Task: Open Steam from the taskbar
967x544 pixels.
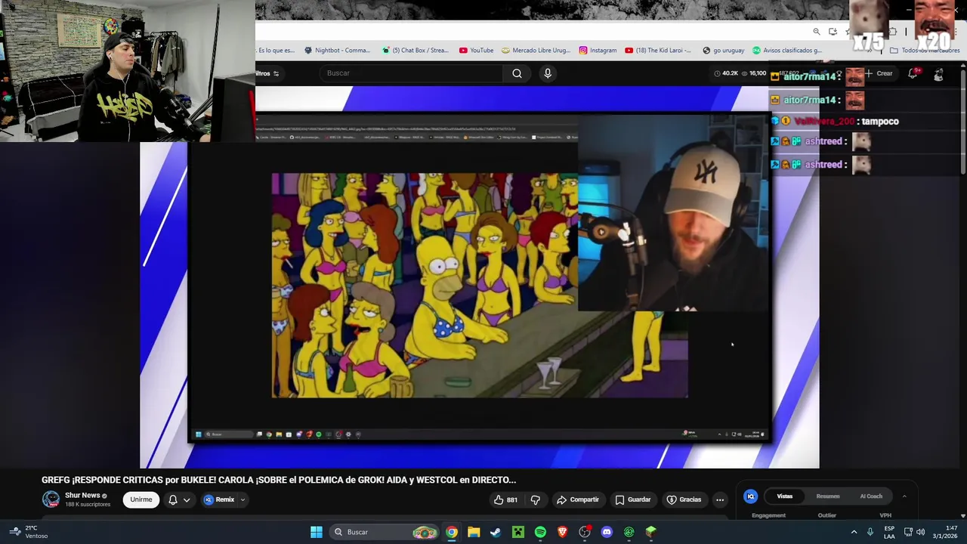Action: click(496, 532)
